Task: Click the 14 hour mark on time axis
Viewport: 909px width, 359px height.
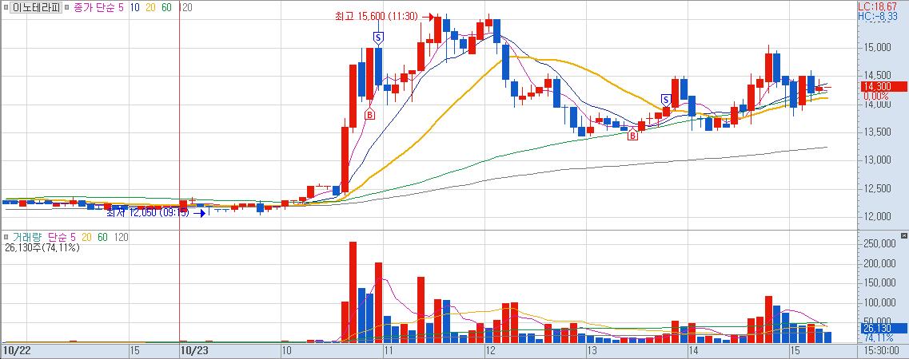Action: pyautogui.click(x=693, y=350)
